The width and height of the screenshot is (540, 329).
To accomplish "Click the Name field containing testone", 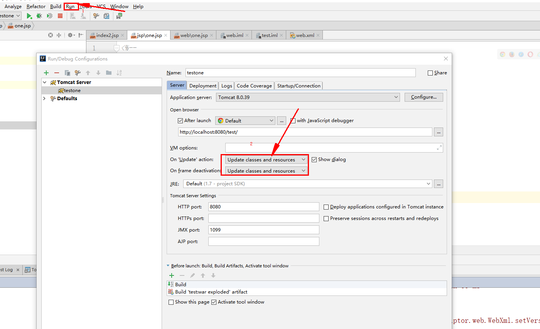I will (300, 73).
